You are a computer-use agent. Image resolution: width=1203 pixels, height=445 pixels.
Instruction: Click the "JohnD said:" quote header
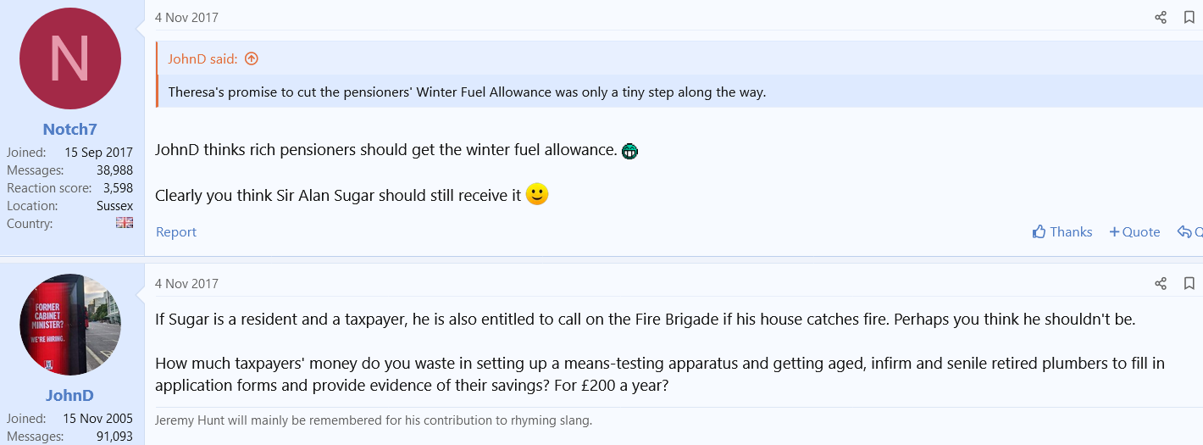[204, 59]
